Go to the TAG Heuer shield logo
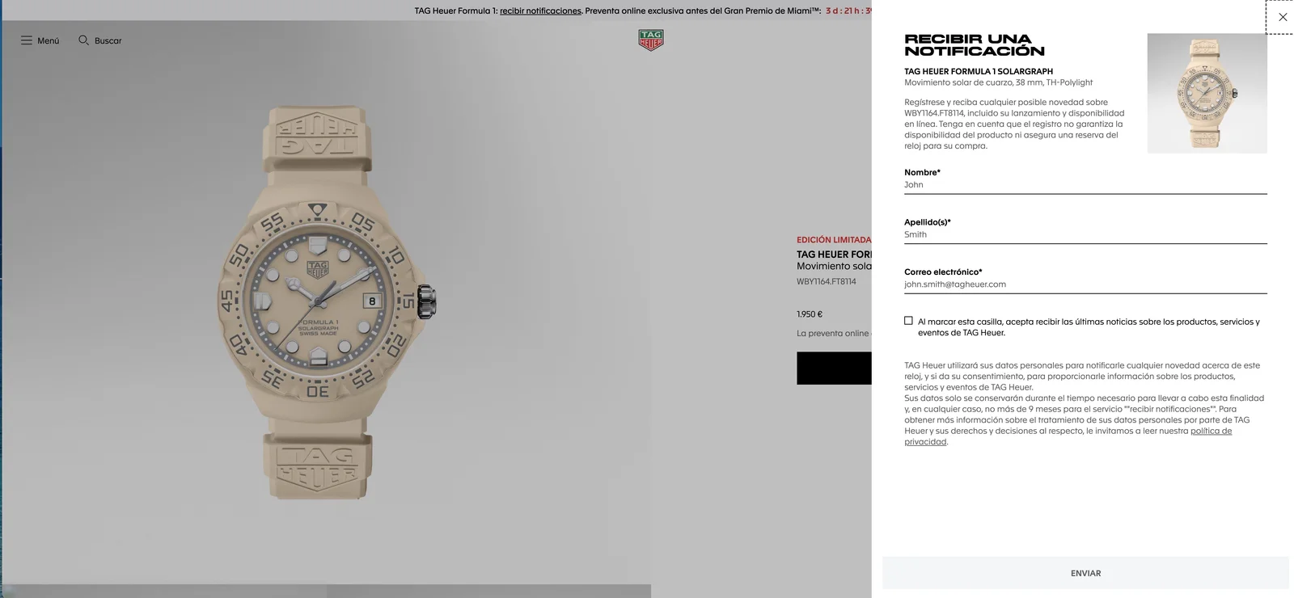This screenshot has height=598, width=1294. point(650,40)
